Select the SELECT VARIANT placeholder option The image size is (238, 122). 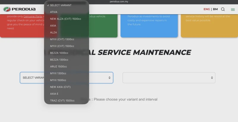66,5
